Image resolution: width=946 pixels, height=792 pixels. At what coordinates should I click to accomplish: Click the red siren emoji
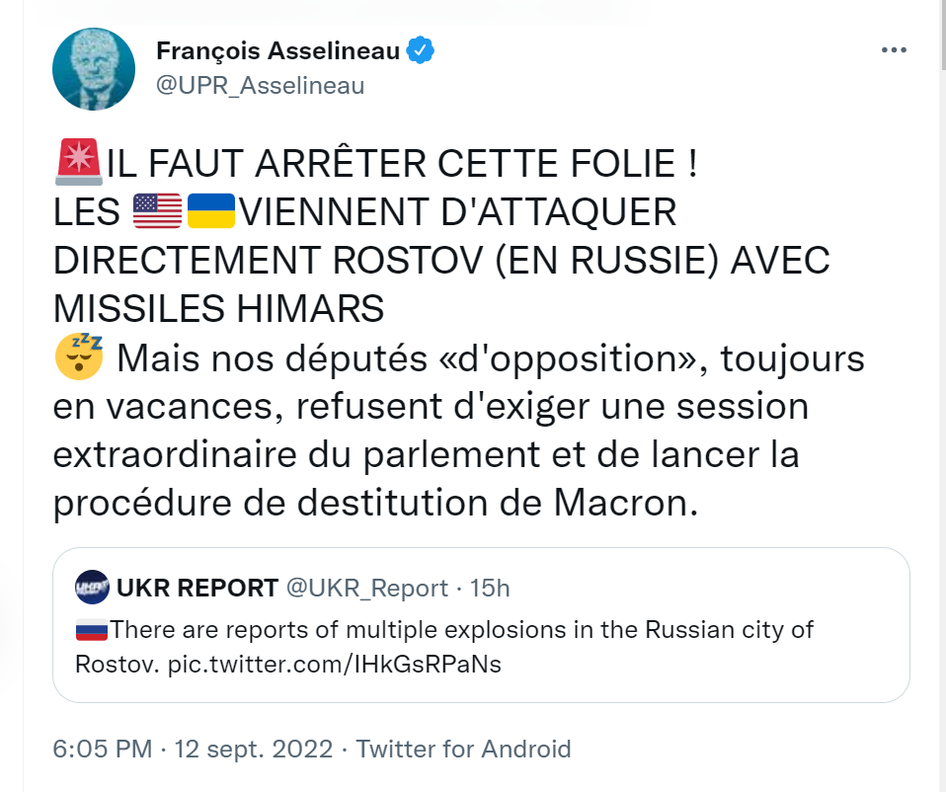click(78, 162)
